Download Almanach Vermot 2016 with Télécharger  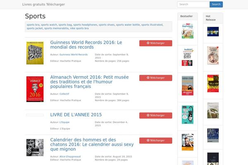(x=156, y=78)
